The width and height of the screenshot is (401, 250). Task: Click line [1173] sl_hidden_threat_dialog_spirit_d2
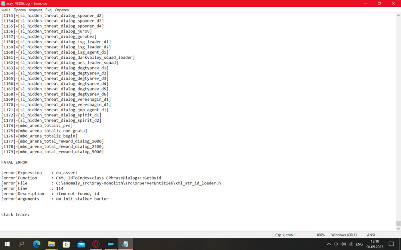[51, 120]
